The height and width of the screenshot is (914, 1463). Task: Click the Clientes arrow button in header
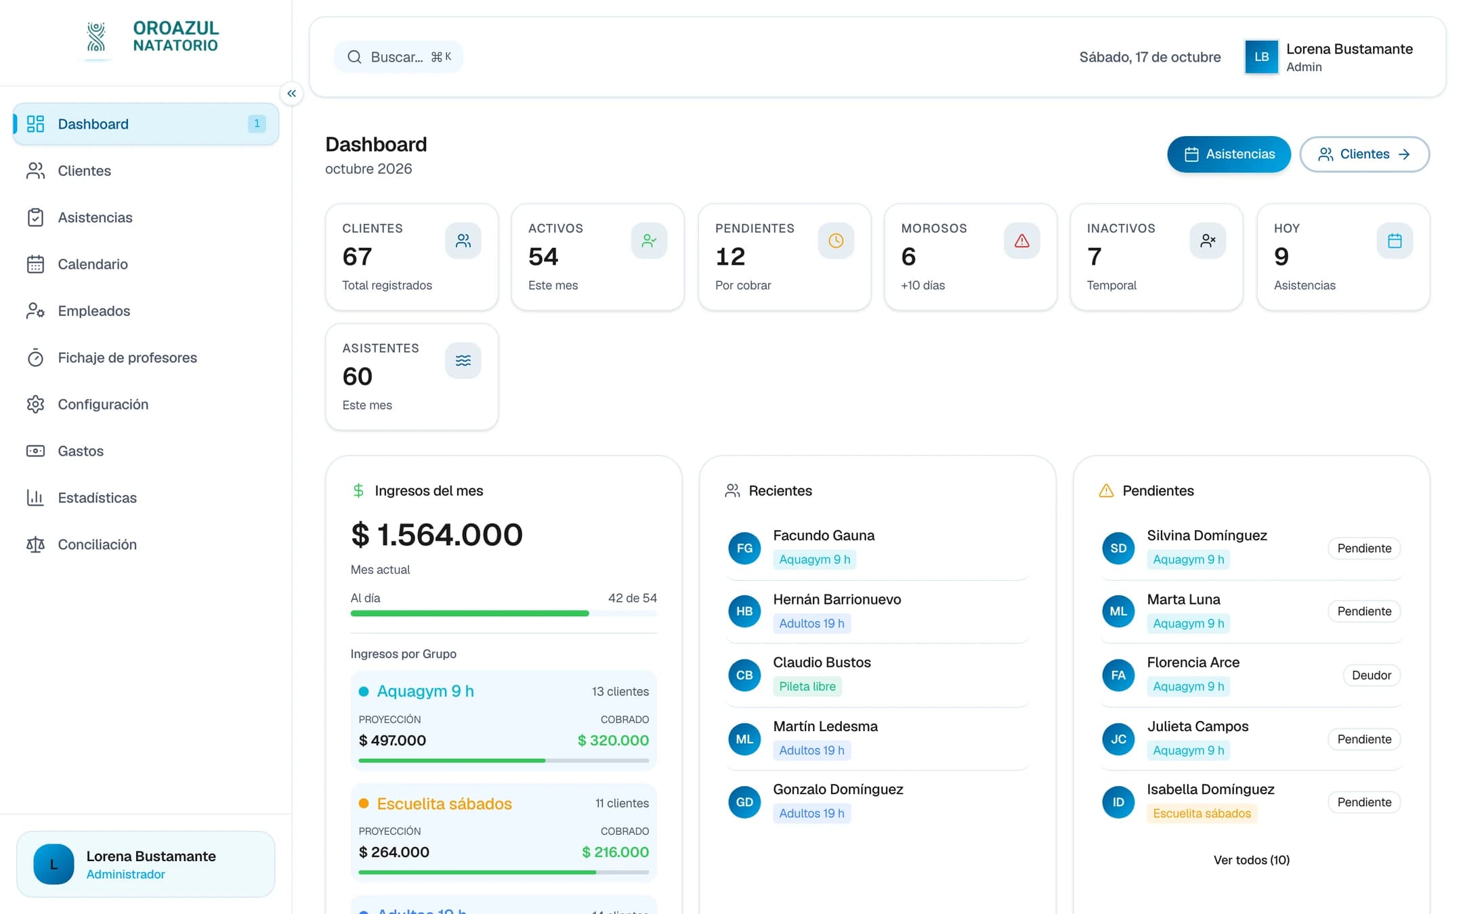[1364, 154]
